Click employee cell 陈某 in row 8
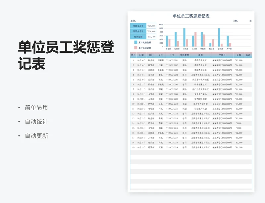This screenshot has height=203, width=265. (161, 94)
